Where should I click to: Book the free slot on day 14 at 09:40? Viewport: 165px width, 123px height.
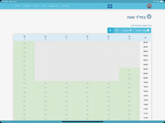[129, 75]
